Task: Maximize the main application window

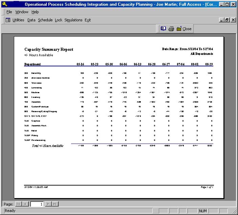Action: [227, 4]
